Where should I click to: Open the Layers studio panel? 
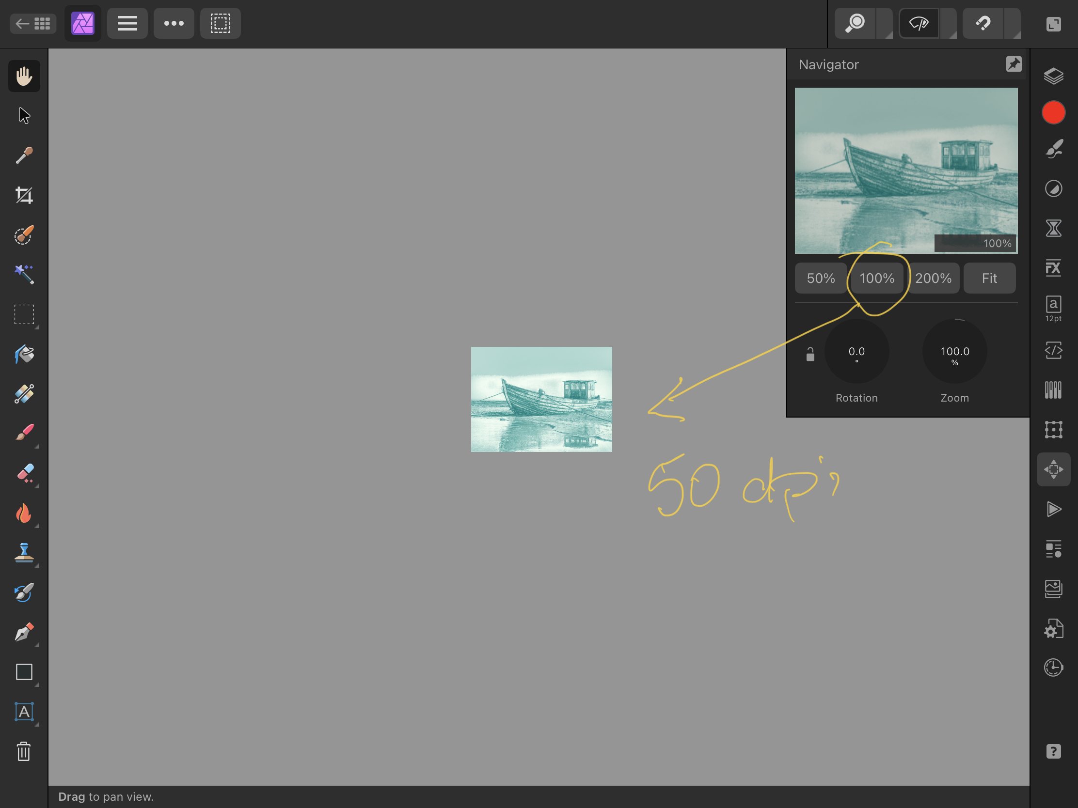point(1053,76)
